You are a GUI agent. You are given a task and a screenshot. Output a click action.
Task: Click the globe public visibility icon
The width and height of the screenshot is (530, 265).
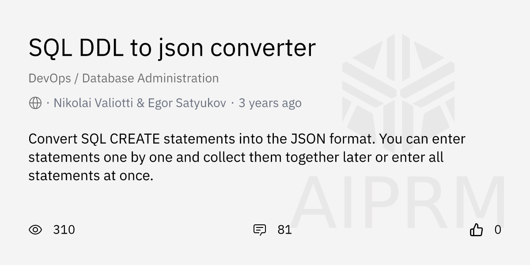click(x=35, y=103)
